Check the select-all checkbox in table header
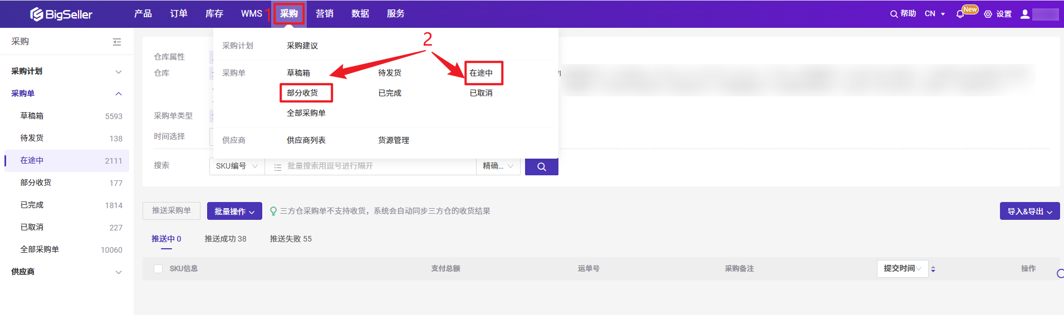The image size is (1064, 315). click(158, 269)
